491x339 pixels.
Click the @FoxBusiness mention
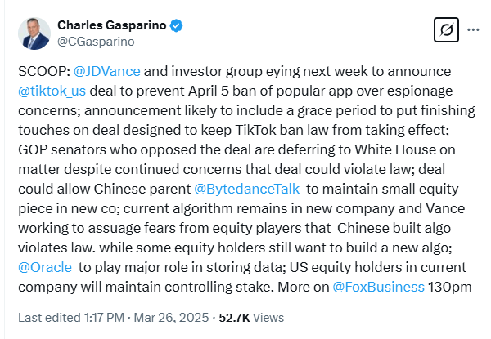pos(378,287)
